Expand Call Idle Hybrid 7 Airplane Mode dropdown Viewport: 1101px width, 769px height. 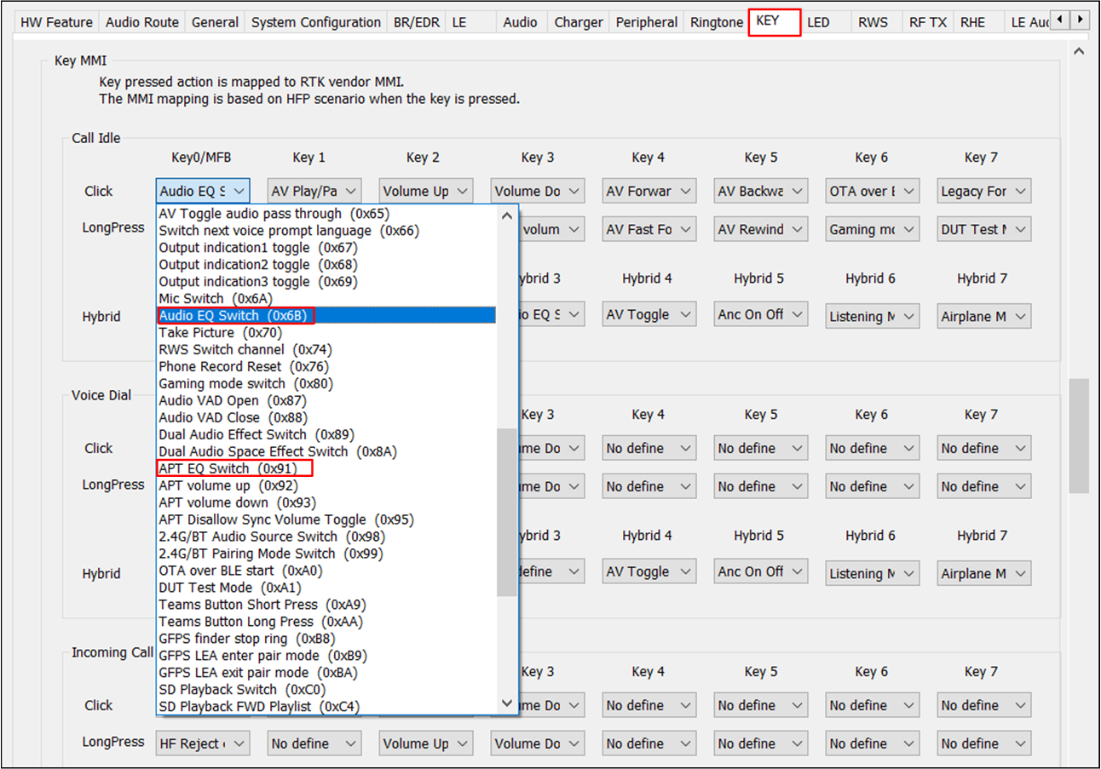[x=984, y=317]
